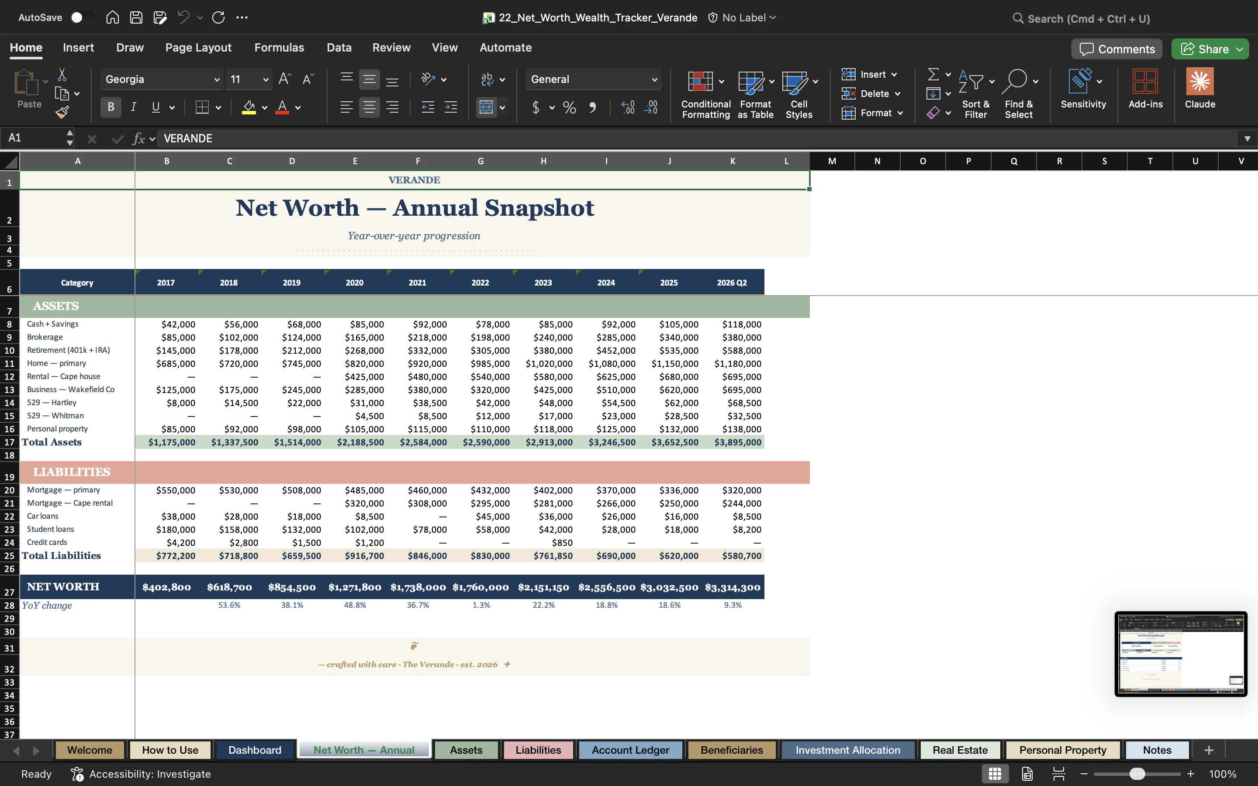Click the Insert Function fx icon
Image resolution: width=1258 pixels, height=786 pixels.
pos(138,139)
